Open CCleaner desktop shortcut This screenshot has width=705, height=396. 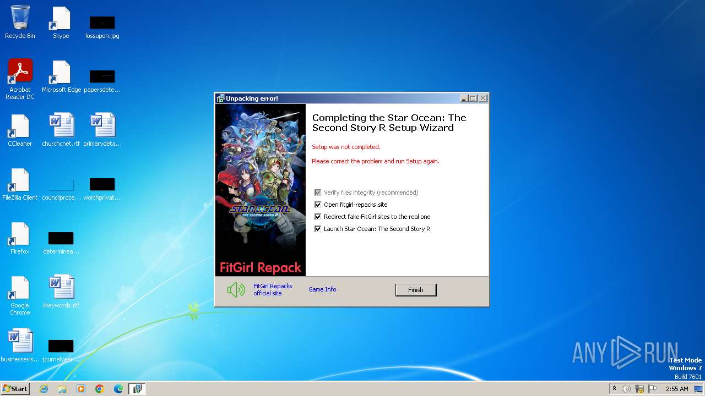tap(20, 130)
